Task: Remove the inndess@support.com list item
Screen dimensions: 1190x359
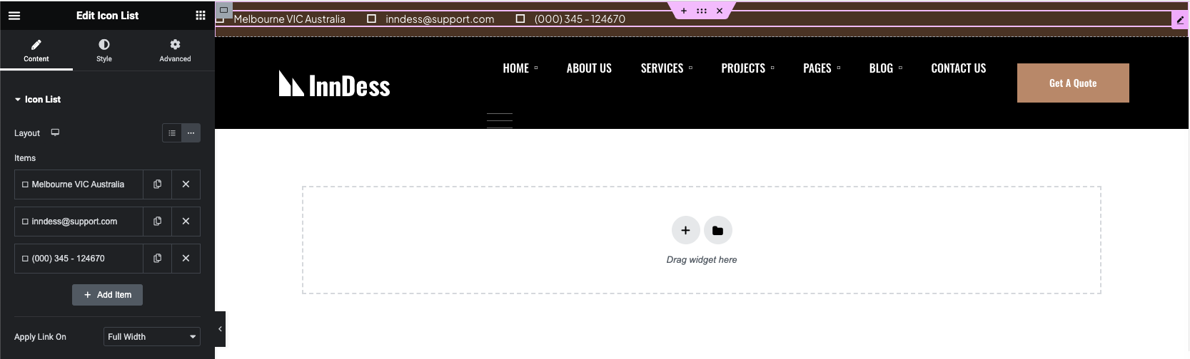Action: coord(186,222)
